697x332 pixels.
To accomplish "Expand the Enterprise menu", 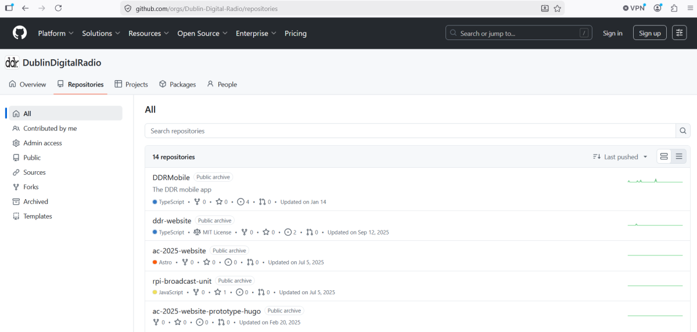I will [x=256, y=33].
